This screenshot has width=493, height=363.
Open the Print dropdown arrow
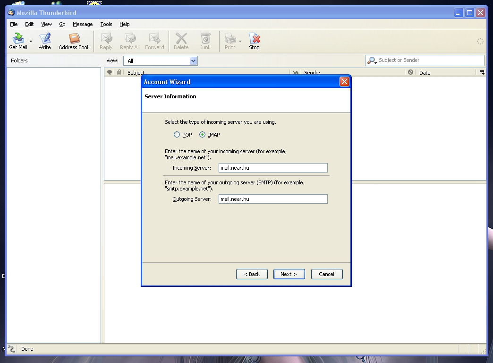(x=240, y=41)
